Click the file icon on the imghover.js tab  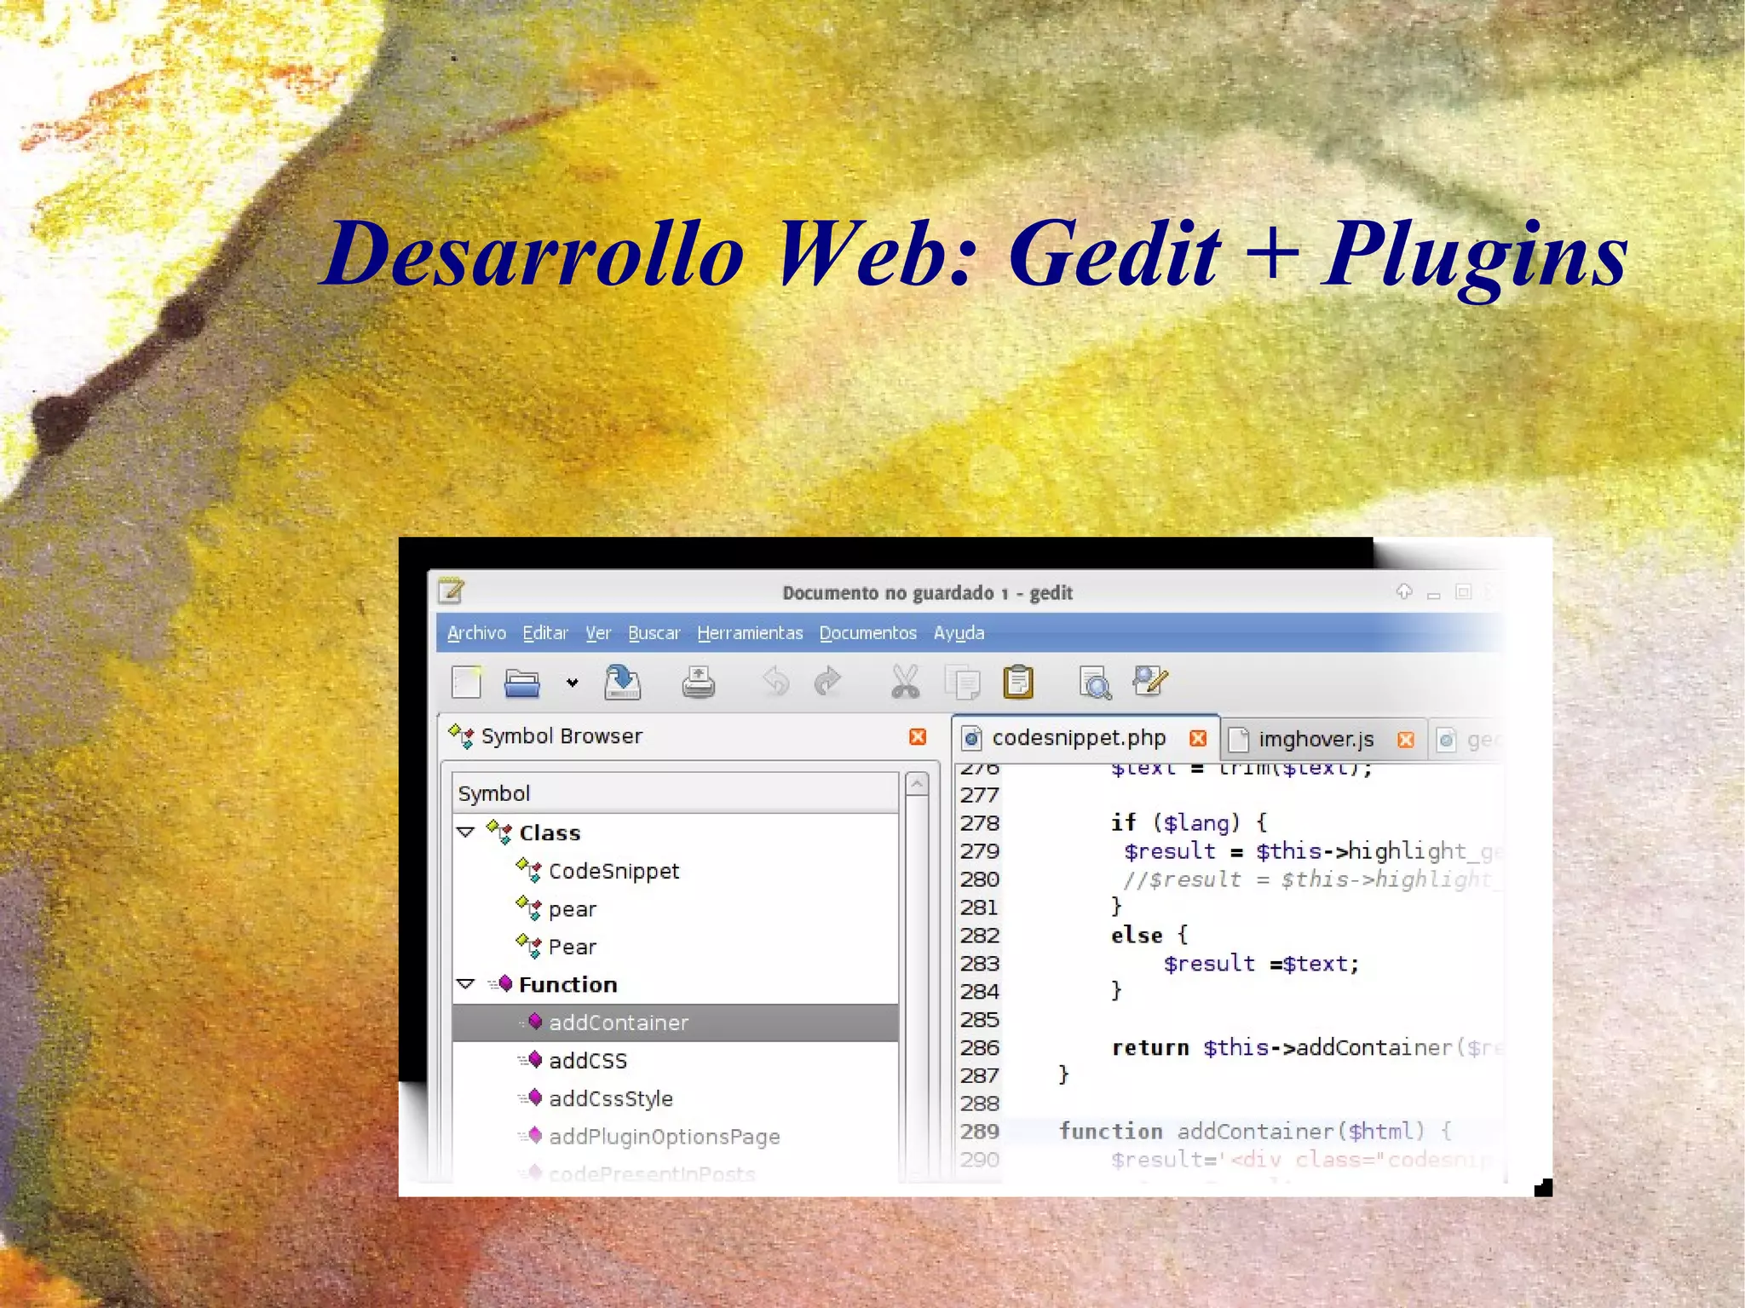1238,740
